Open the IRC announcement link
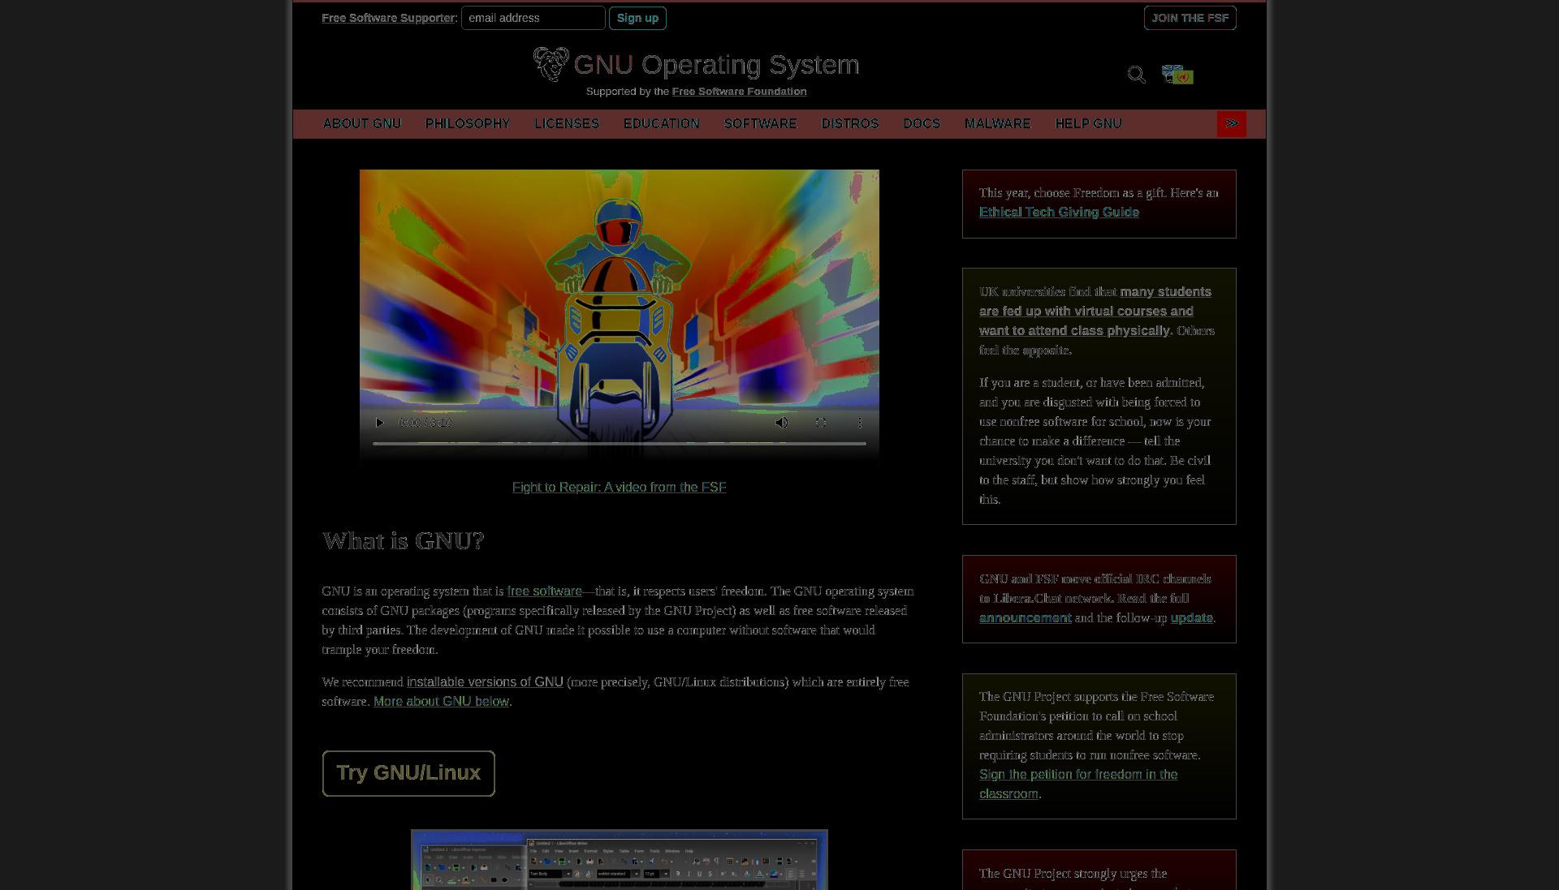Viewport: 1559px width, 890px height. pos(1025,618)
